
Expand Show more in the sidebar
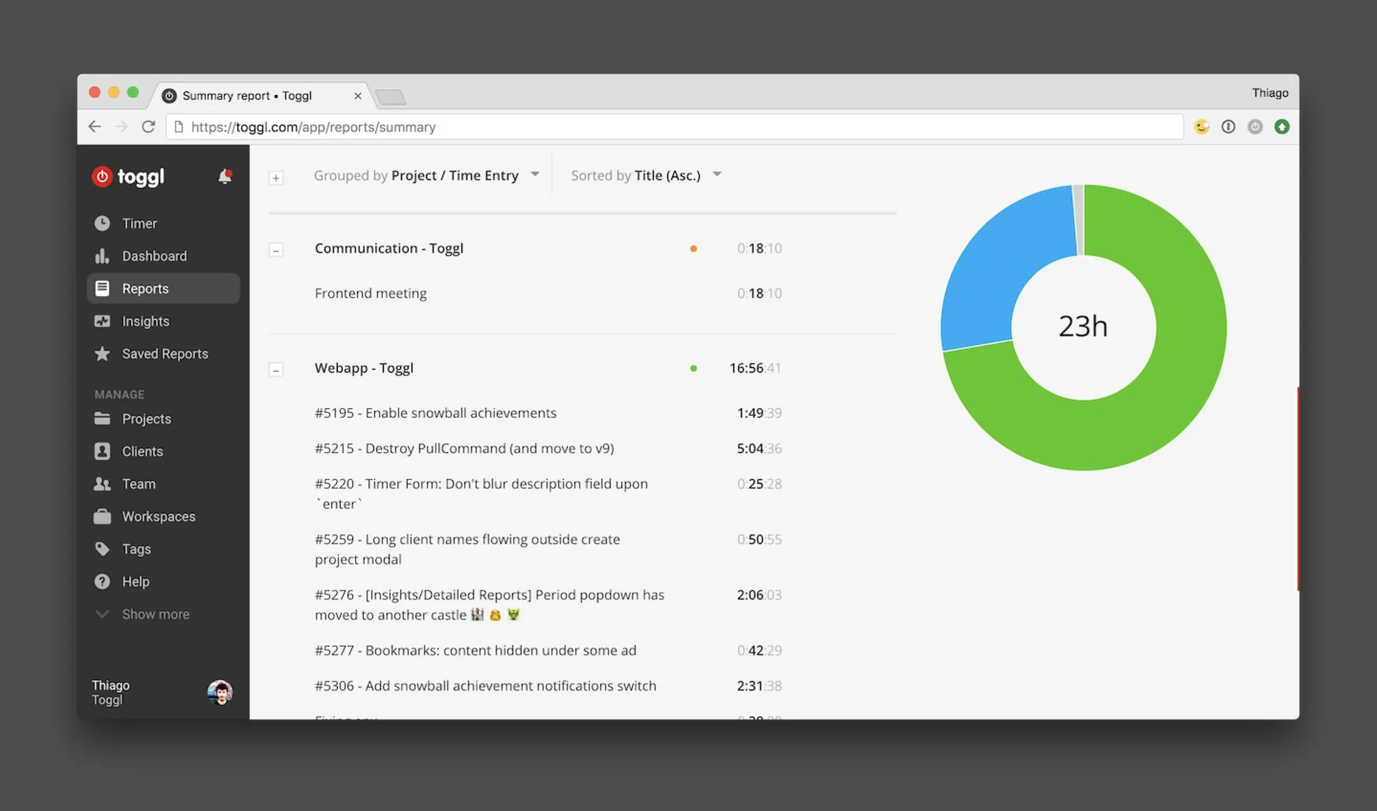coord(155,614)
